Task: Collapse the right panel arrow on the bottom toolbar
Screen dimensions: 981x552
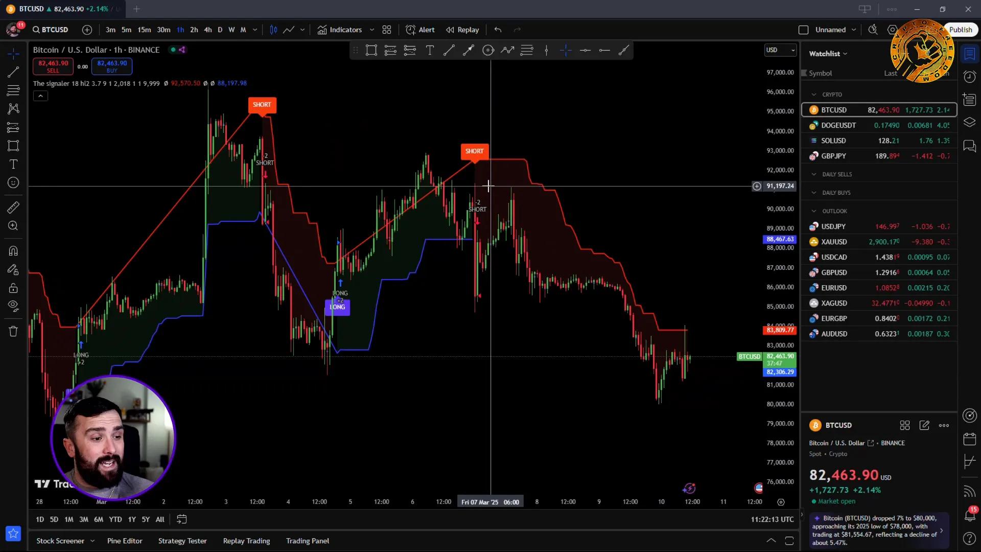Action: click(x=802, y=514)
